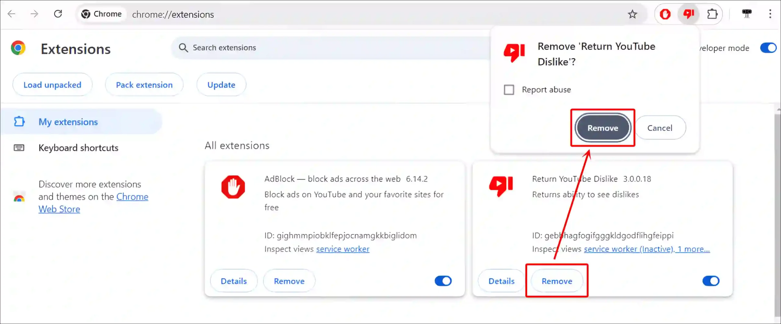The image size is (781, 324).
Task: Click Pack extension button
Action: point(144,85)
